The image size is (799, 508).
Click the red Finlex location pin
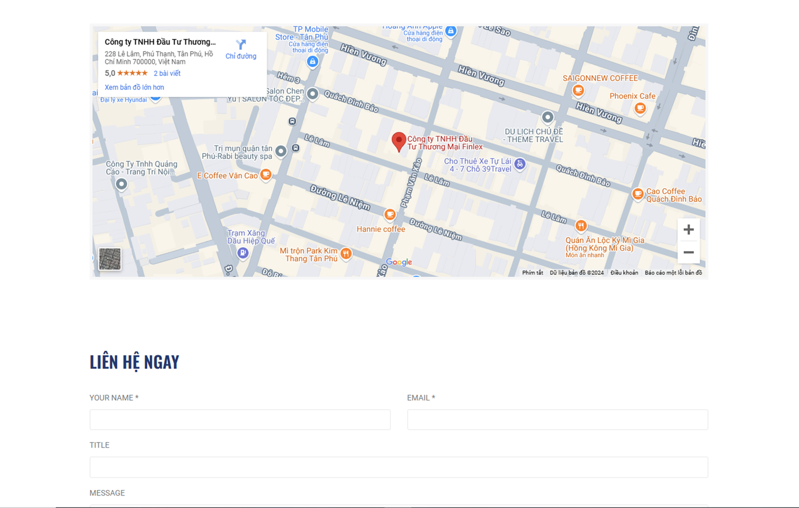coord(399,141)
